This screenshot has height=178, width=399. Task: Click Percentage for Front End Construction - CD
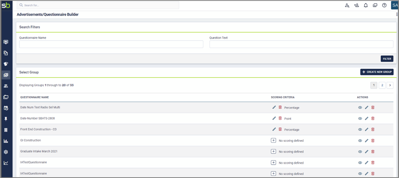[x=291, y=130]
